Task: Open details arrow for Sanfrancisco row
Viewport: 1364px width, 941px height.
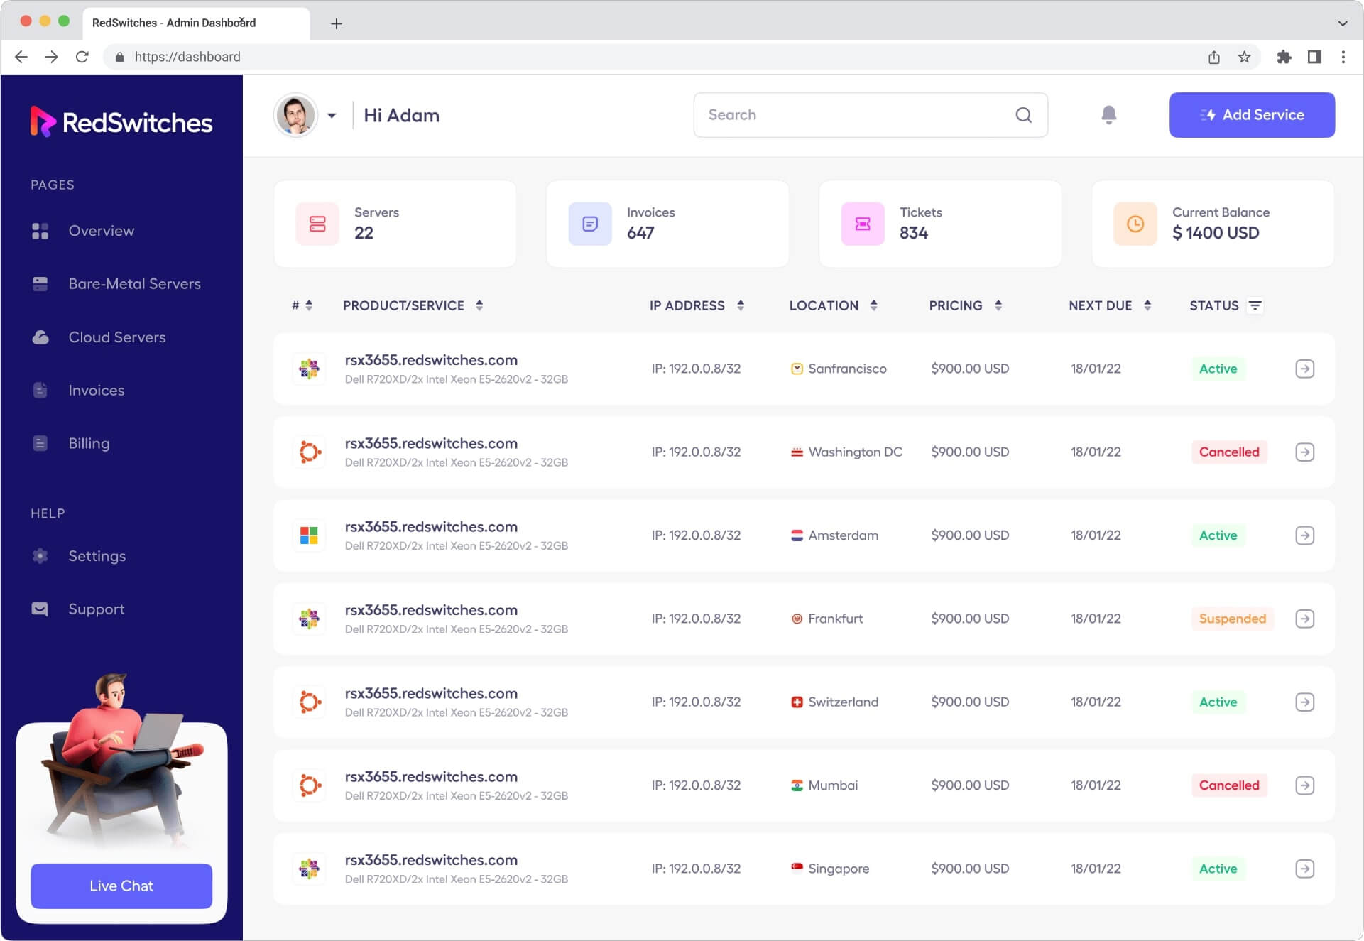Action: coord(1304,369)
